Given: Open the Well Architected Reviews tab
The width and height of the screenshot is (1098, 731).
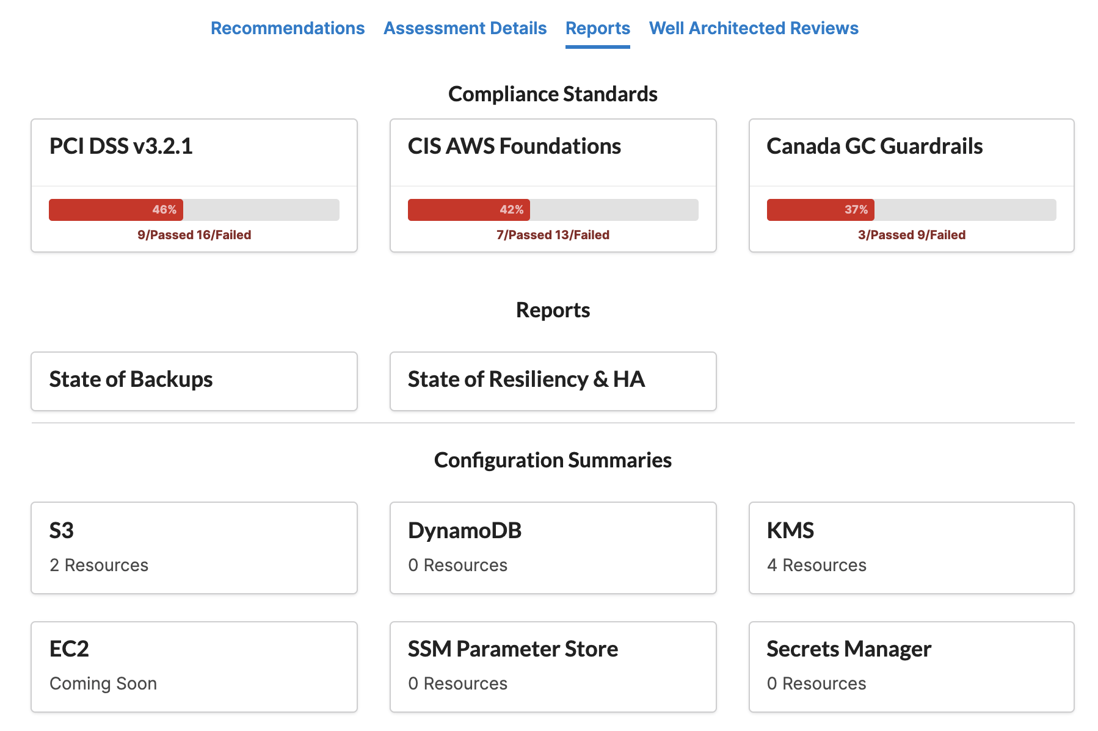Looking at the screenshot, I should point(754,28).
